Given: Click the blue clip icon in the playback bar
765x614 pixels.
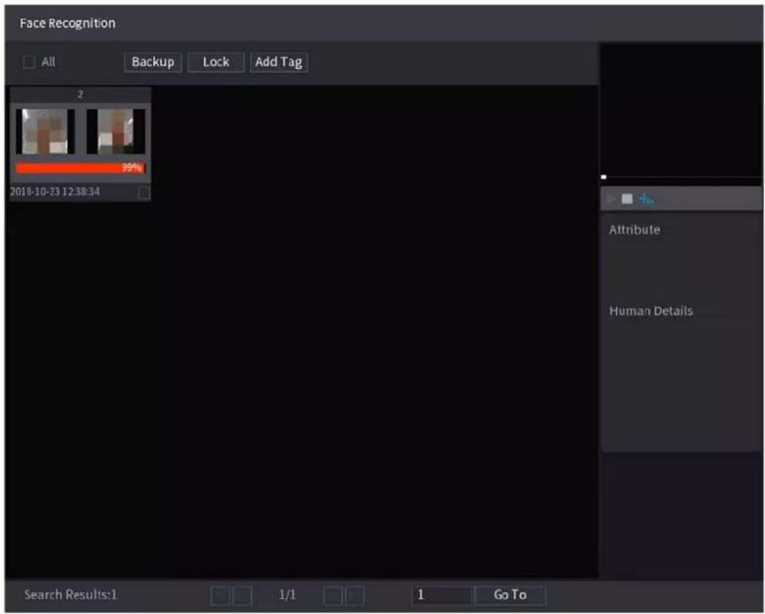Looking at the screenshot, I should 646,199.
